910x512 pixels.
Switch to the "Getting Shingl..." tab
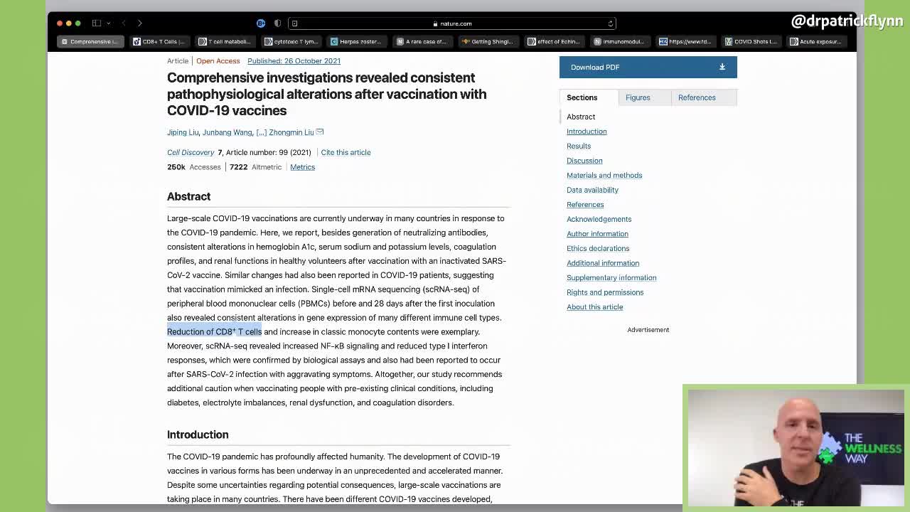[487, 41]
